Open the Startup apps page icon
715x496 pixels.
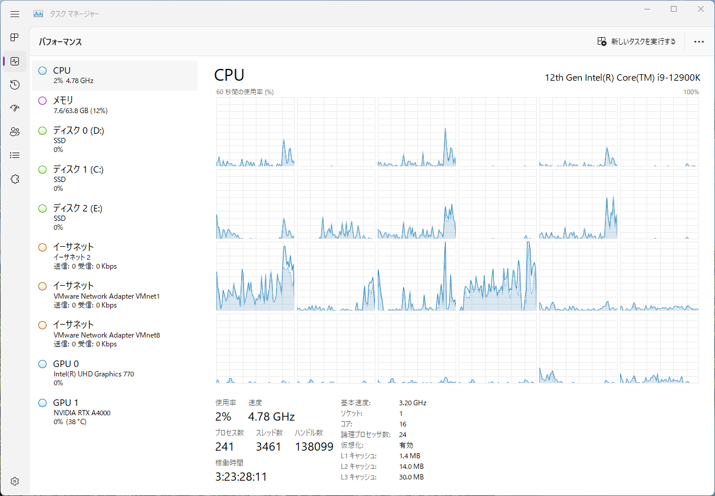15,108
